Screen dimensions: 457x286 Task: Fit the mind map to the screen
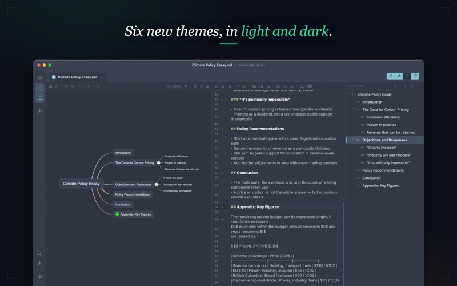coord(195,86)
